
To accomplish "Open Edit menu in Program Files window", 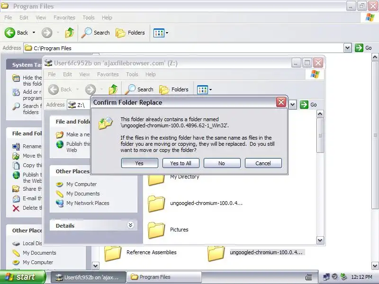I will [x=24, y=18].
